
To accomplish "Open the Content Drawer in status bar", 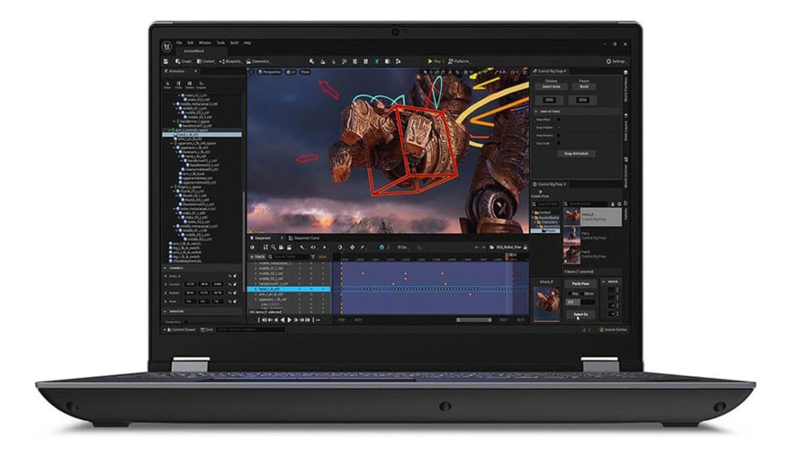I will coord(181,330).
